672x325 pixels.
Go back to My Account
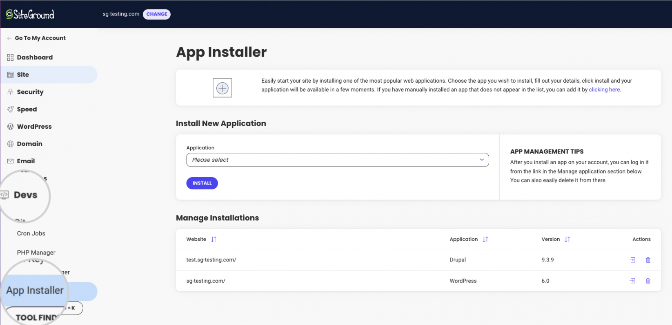(x=40, y=38)
